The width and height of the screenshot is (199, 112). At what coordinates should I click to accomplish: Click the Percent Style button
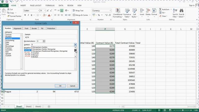pyautogui.click(x=99, y=15)
